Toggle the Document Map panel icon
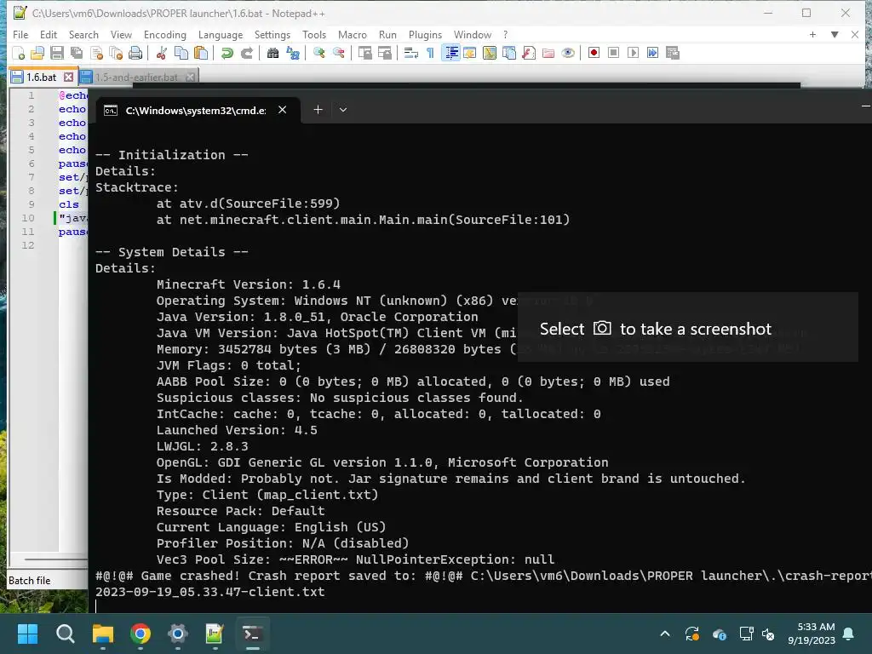 tap(490, 53)
